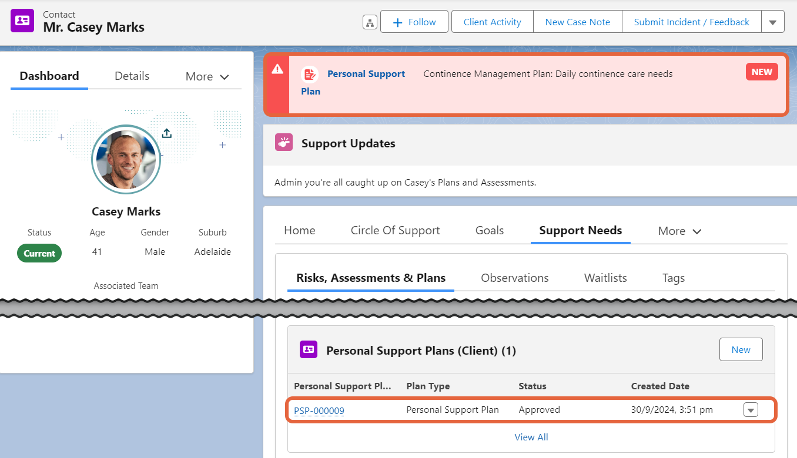This screenshot has height=458, width=797.
Task: Click the New button for Personal Support Plans
Action: (x=741, y=349)
